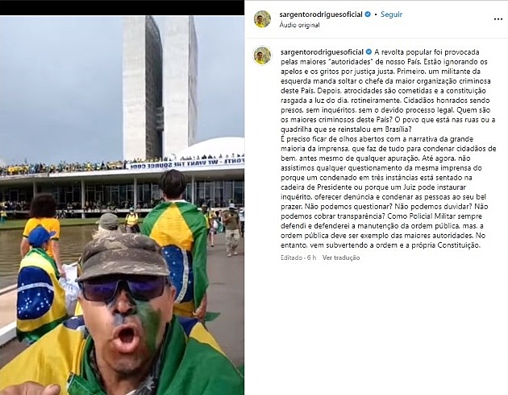Screen dimensions: 508x395
Task: Click the Congress towers in the video
Action: click(160, 87)
